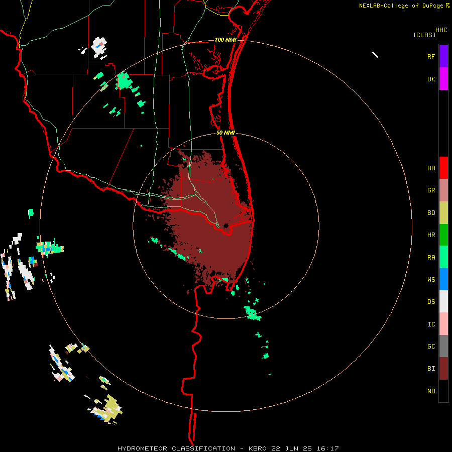This screenshot has width=452, height=452.
Task: Click the 50 NMI range ring label
Action: [x=225, y=133]
